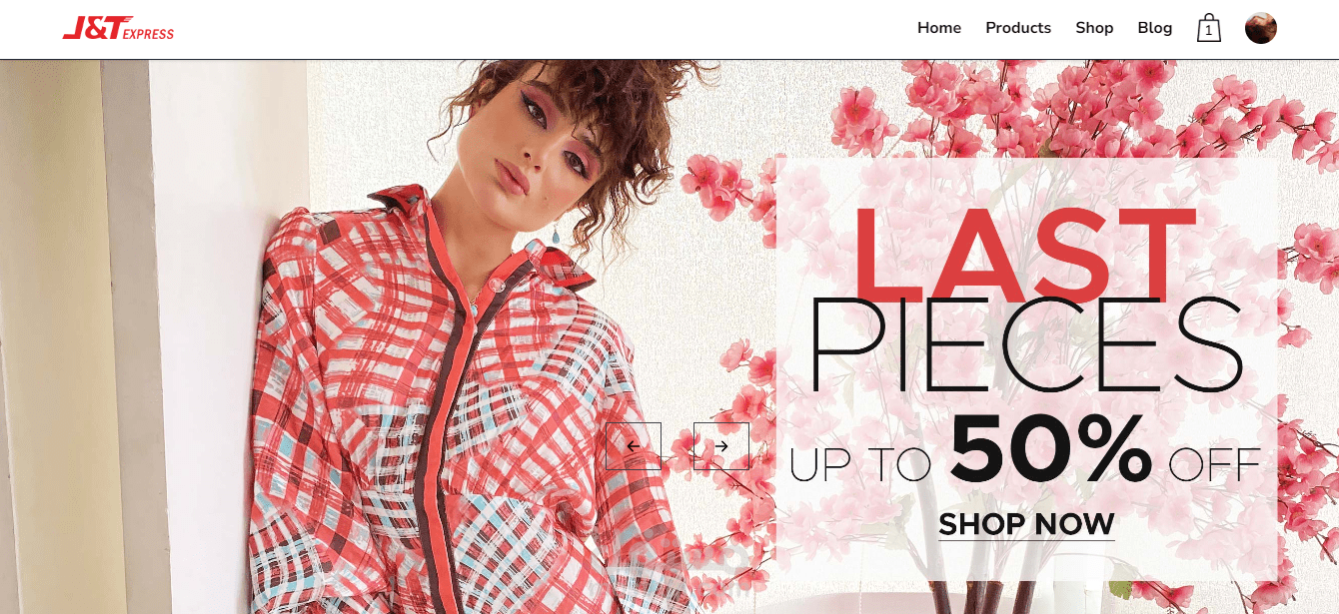Click the OFF text in banner

point(1214,465)
